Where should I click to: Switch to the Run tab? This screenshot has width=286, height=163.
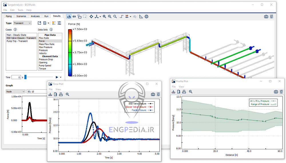coord(46,16)
